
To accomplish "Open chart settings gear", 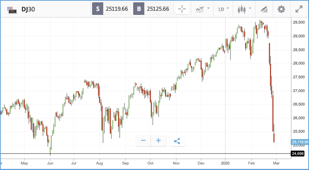I will click(281, 9).
